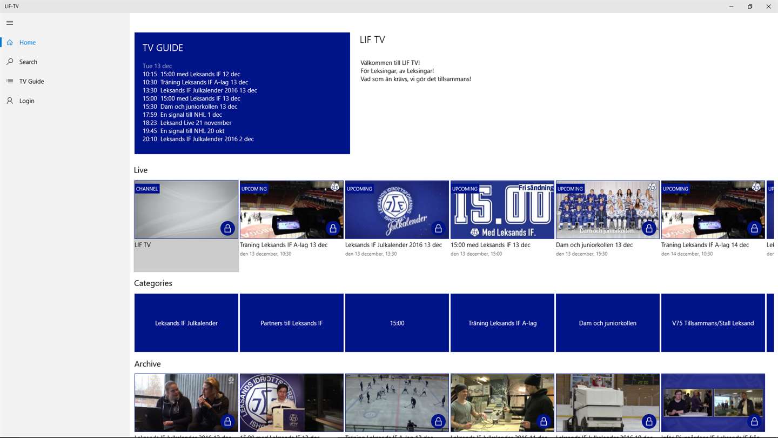The width and height of the screenshot is (778, 438).
Task: Select guide entry 19:45 En signal till NHL
Action: click(x=183, y=131)
